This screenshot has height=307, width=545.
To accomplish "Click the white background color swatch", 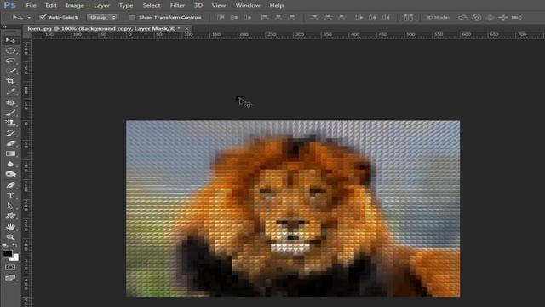I will [x=14, y=258].
